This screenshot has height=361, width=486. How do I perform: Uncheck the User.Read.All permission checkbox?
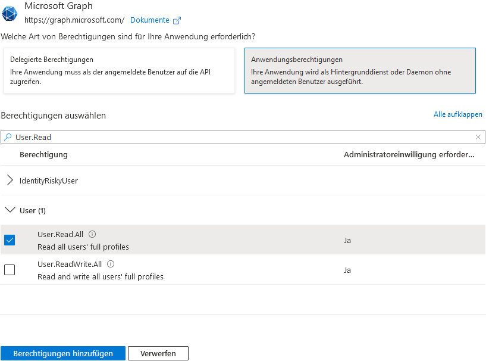point(10,240)
